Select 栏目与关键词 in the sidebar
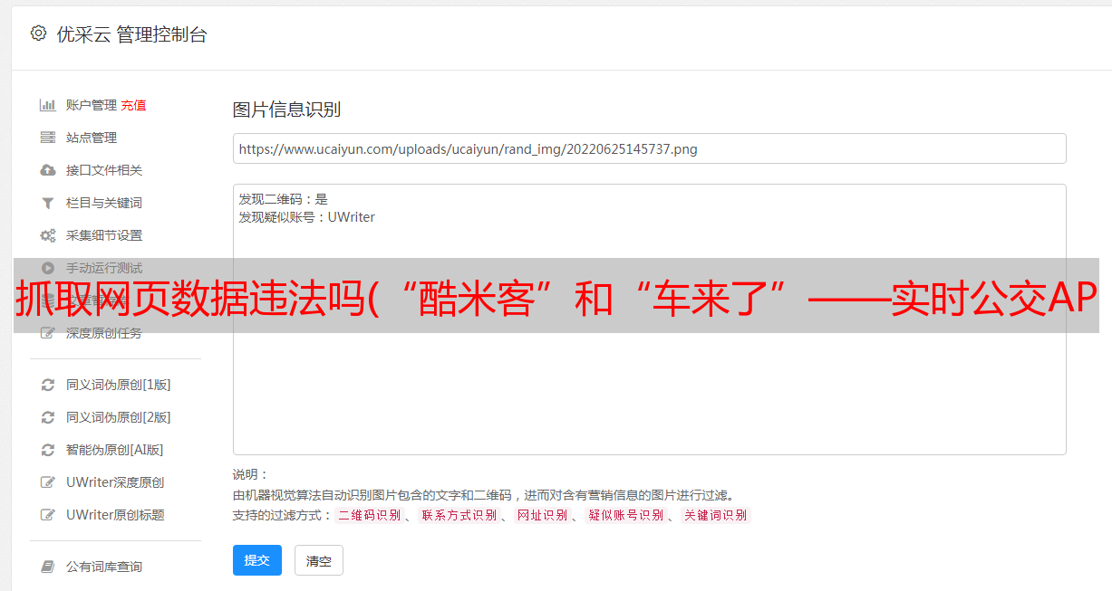Viewport: 1112px width, 591px height. tap(104, 203)
